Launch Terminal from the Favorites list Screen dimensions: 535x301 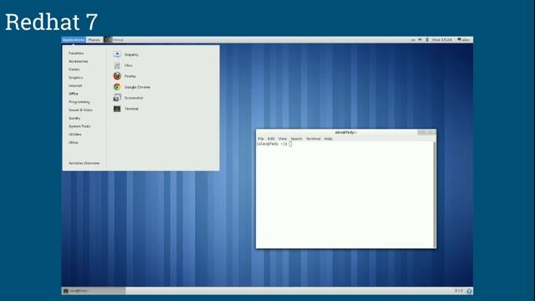click(126, 109)
